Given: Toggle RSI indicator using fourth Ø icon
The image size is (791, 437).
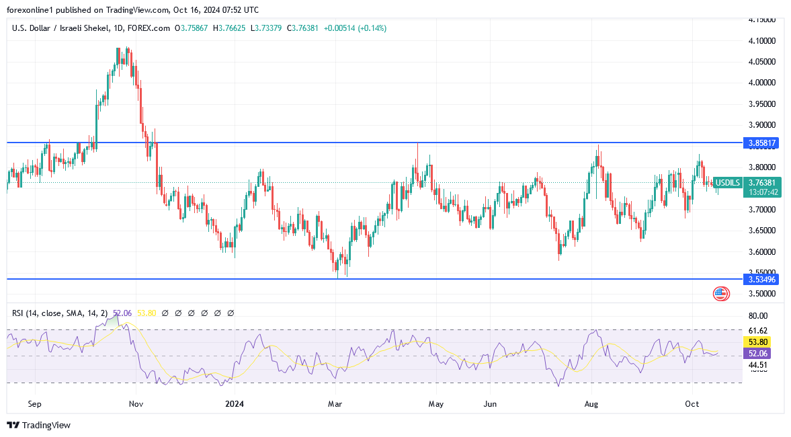Looking at the screenshot, I should tap(205, 313).
